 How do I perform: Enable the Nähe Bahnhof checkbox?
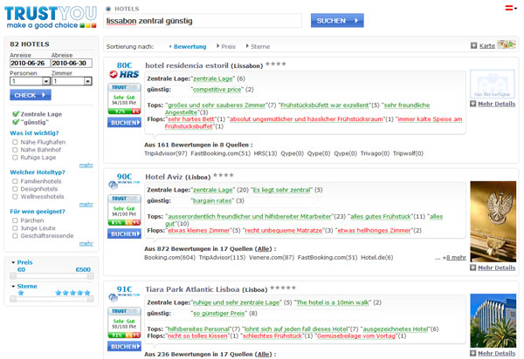15,150
